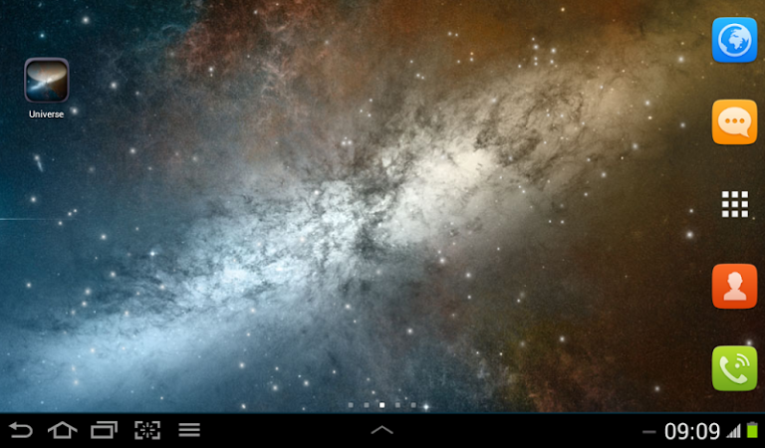Jump to the last home page dot
Viewport: 765px width, 448px height.
click(413, 405)
